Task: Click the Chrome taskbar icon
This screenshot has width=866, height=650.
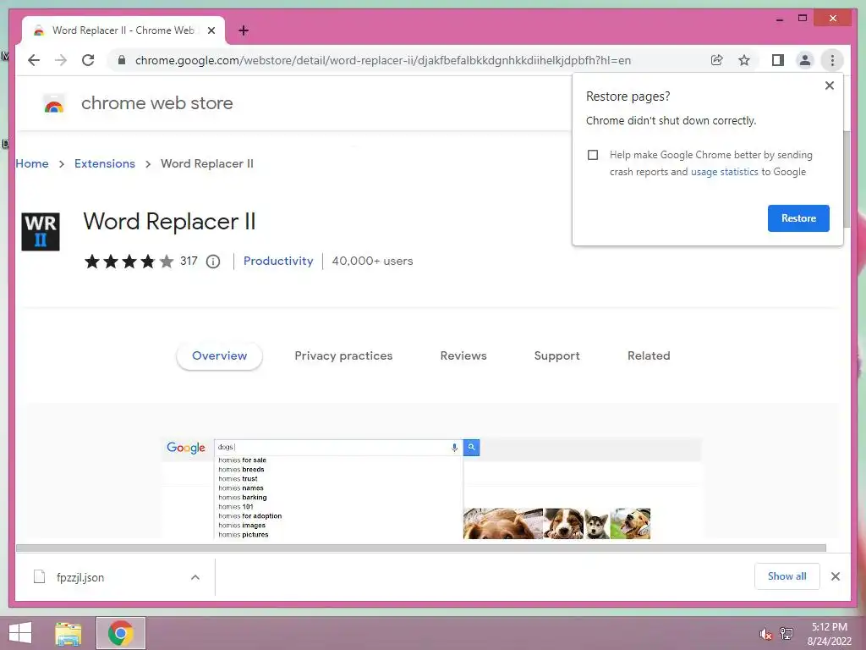Action: pos(120,633)
